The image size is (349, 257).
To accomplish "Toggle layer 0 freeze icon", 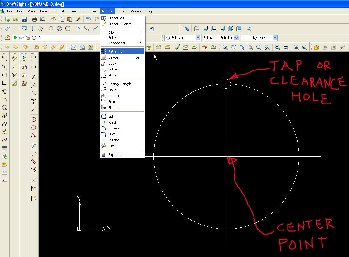I will tap(22, 38).
